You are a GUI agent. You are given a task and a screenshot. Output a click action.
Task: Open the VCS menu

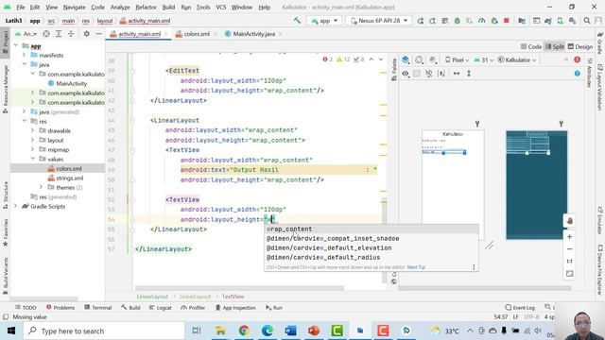point(220,7)
